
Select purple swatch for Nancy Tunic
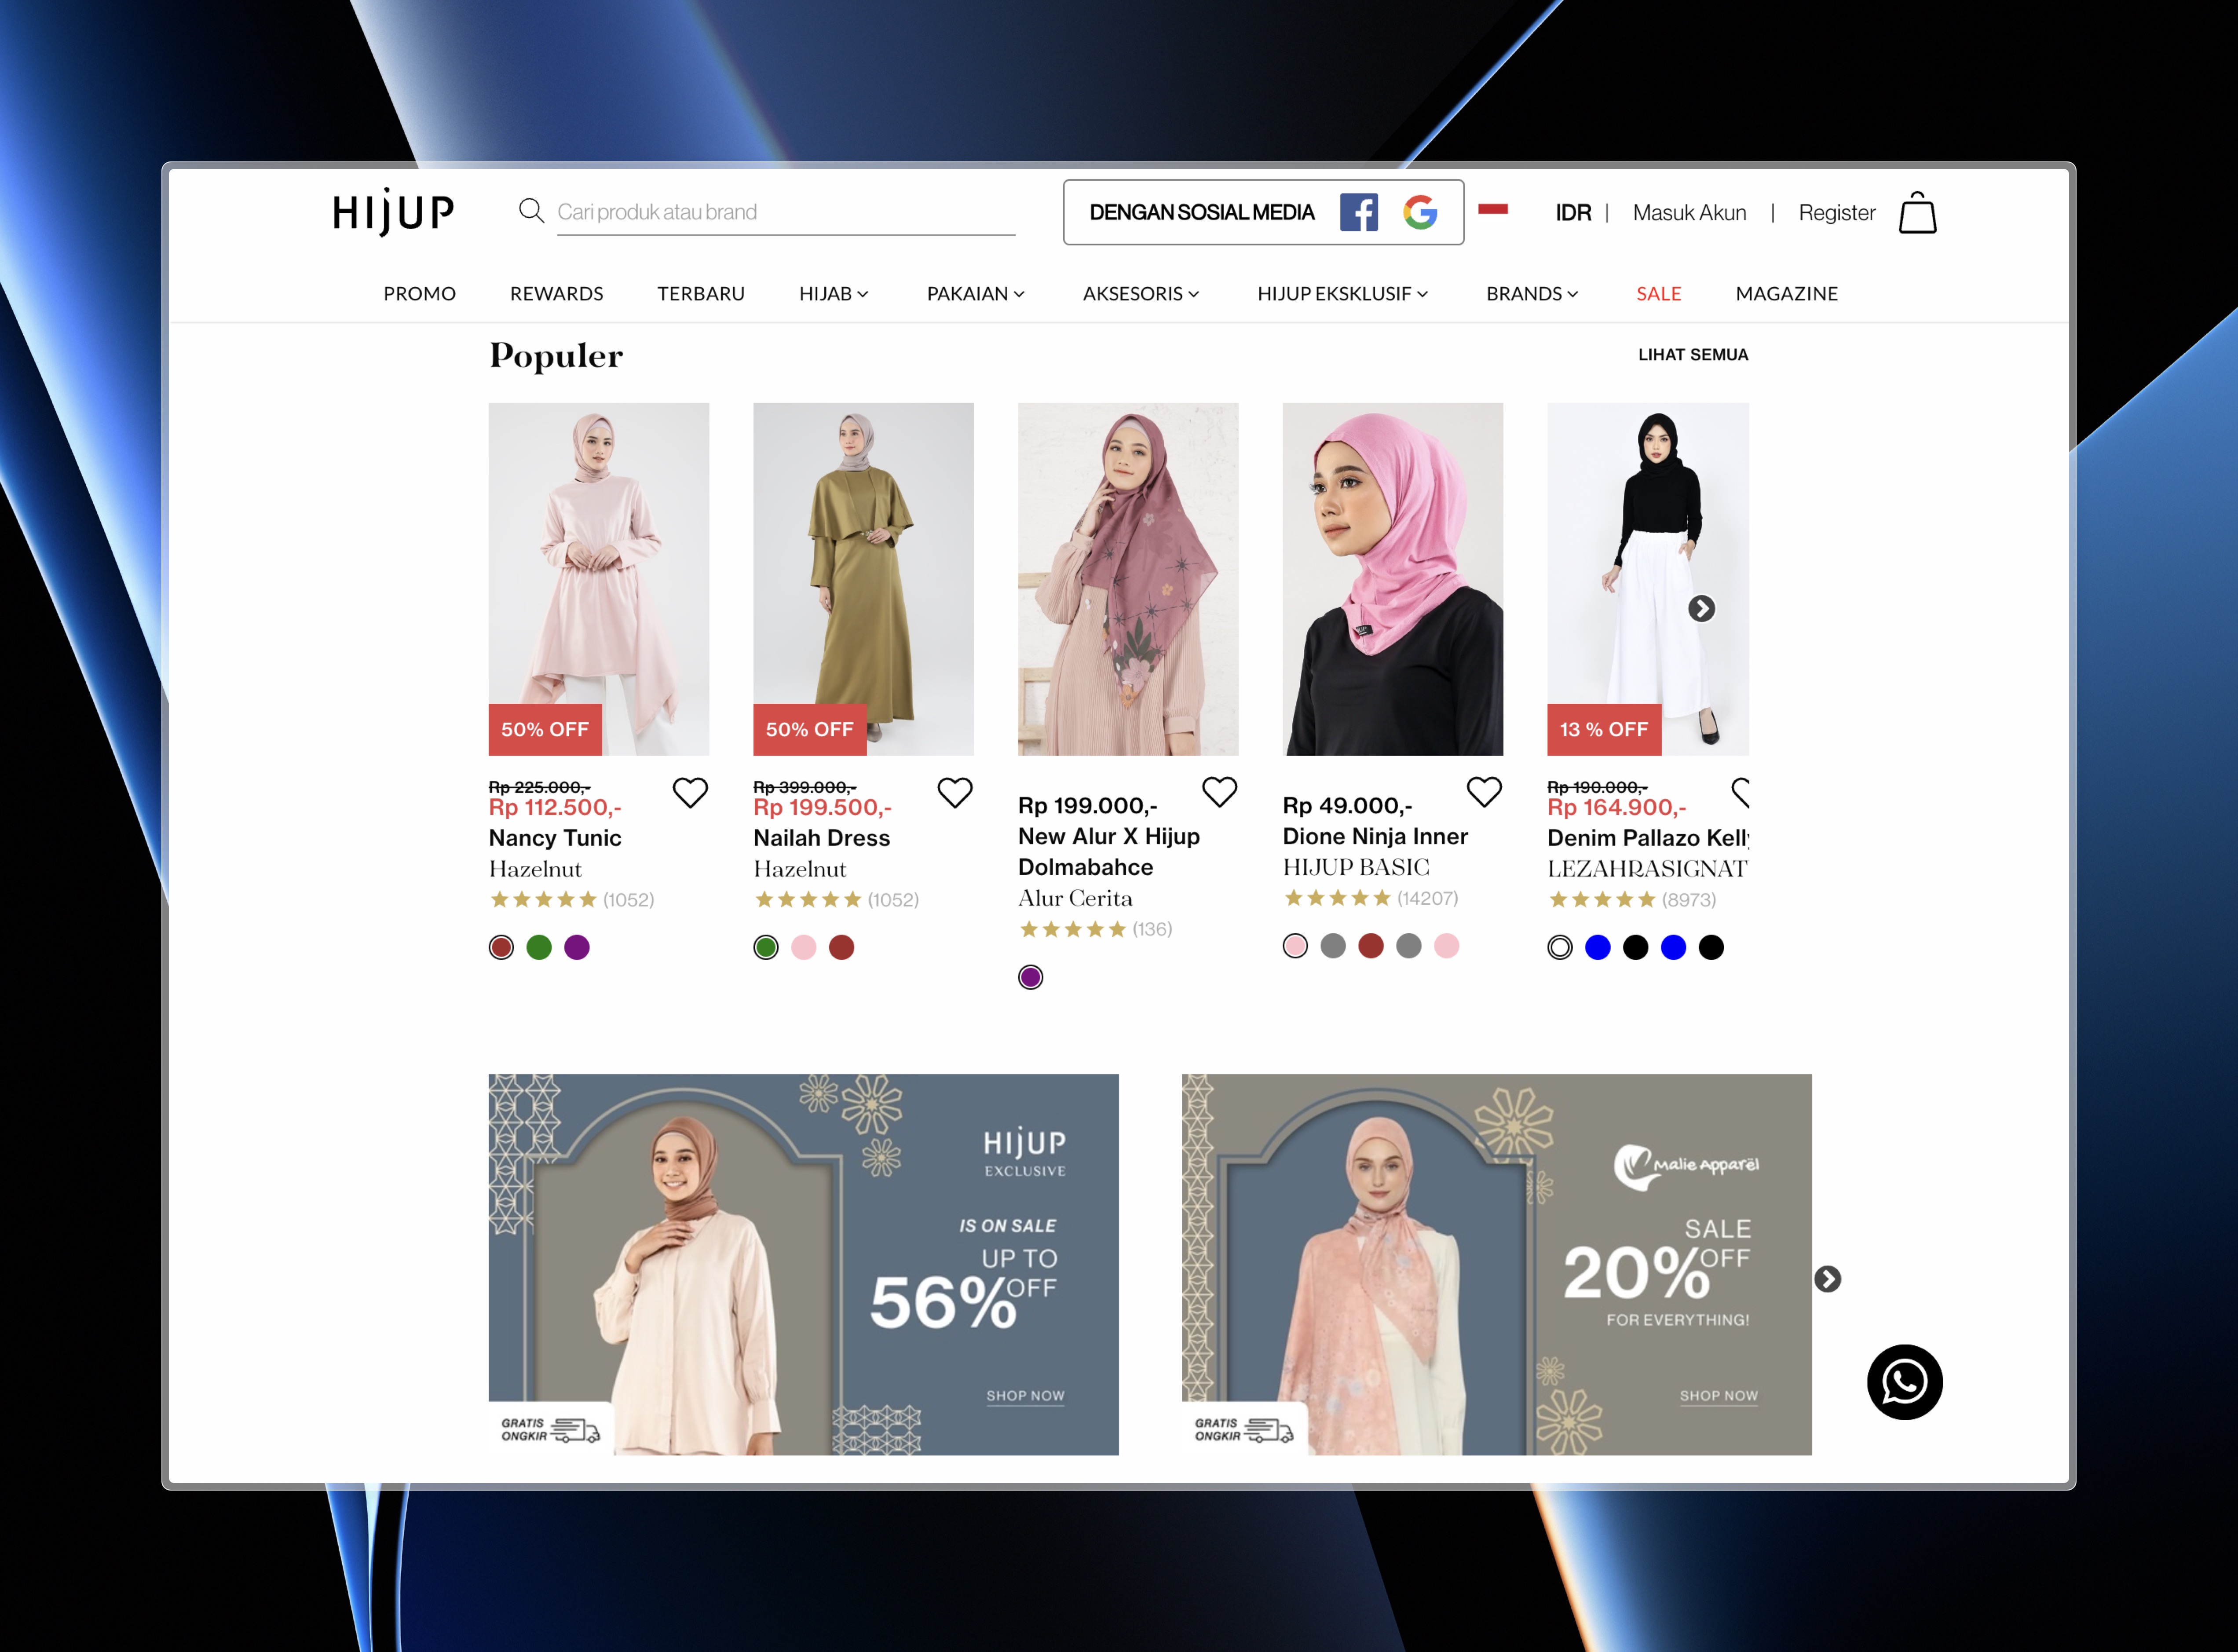coord(577,947)
